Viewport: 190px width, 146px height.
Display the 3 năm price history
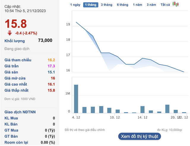click(x=151, y=5)
